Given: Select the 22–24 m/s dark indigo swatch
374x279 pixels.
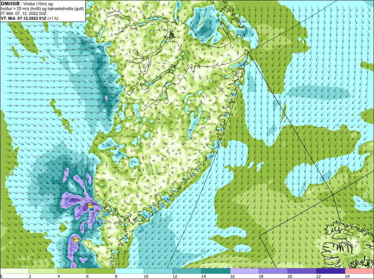Looking at the screenshot, I should pyautogui.click(x=331, y=271).
